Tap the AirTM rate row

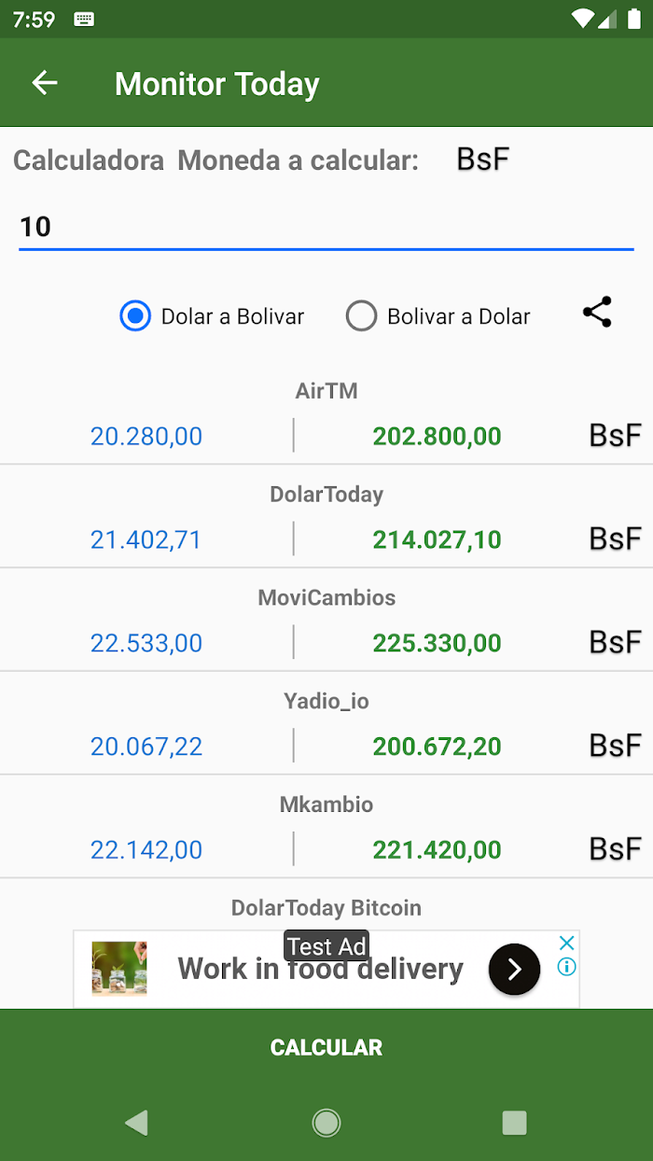(x=326, y=420)
